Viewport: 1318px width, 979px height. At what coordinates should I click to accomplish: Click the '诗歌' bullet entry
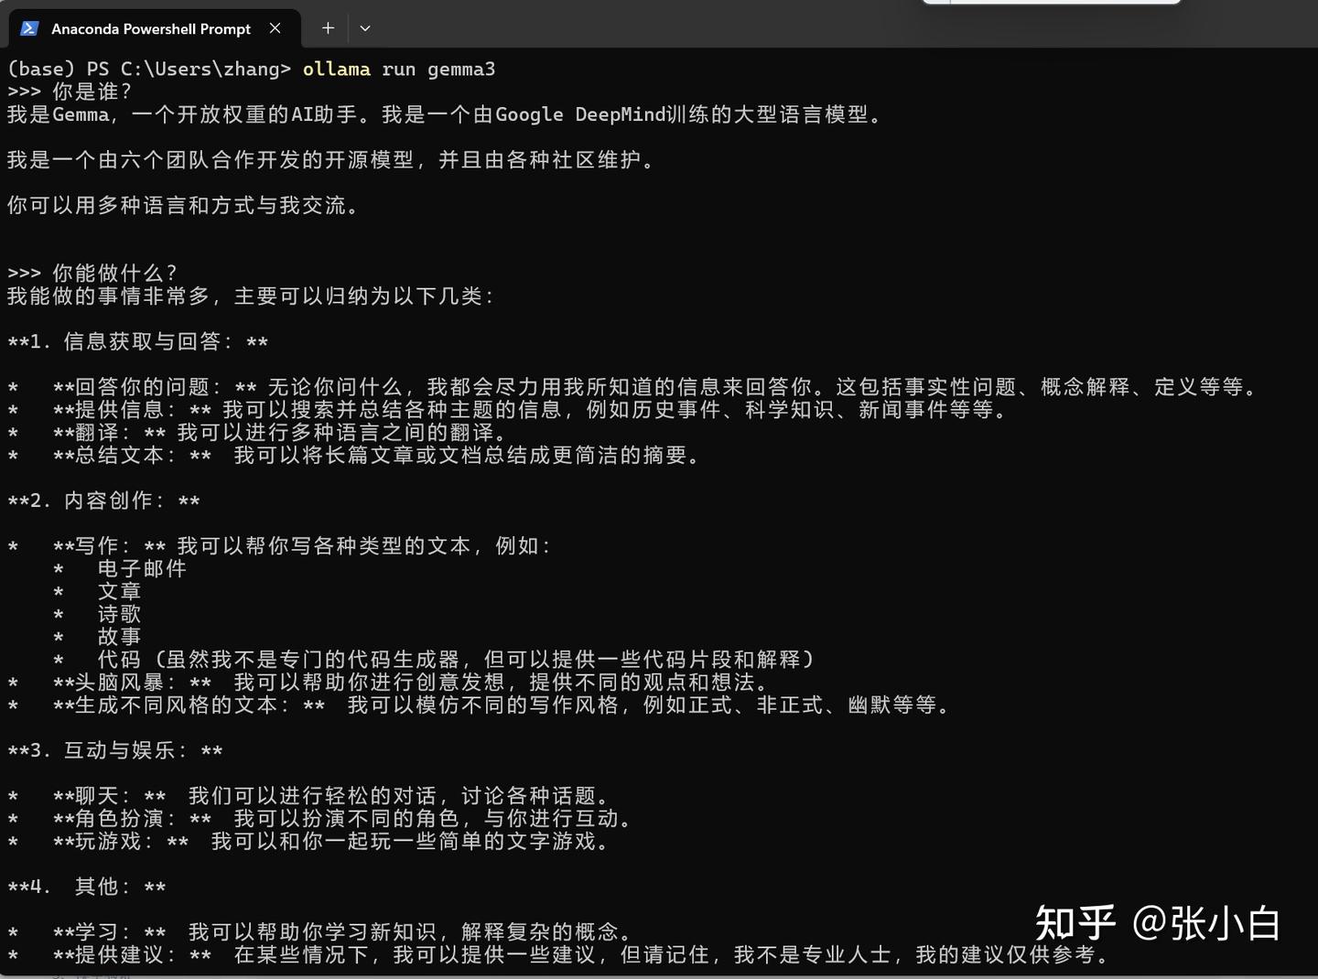click(x=117, y=614)
